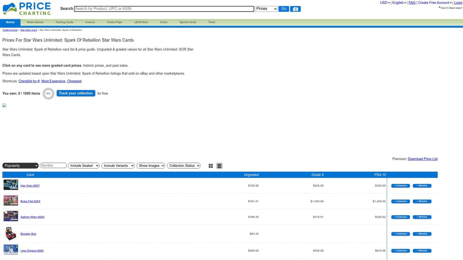Open the USD currency dropdown
The height and width of the screenshot is (260, 463).
click(x=385, y=3)
